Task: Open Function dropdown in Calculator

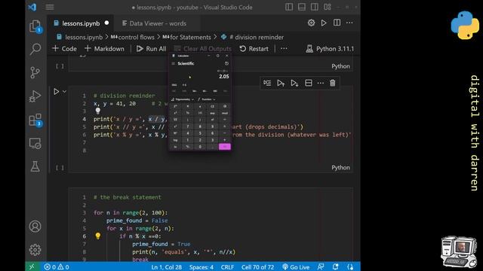Action: 206,99
